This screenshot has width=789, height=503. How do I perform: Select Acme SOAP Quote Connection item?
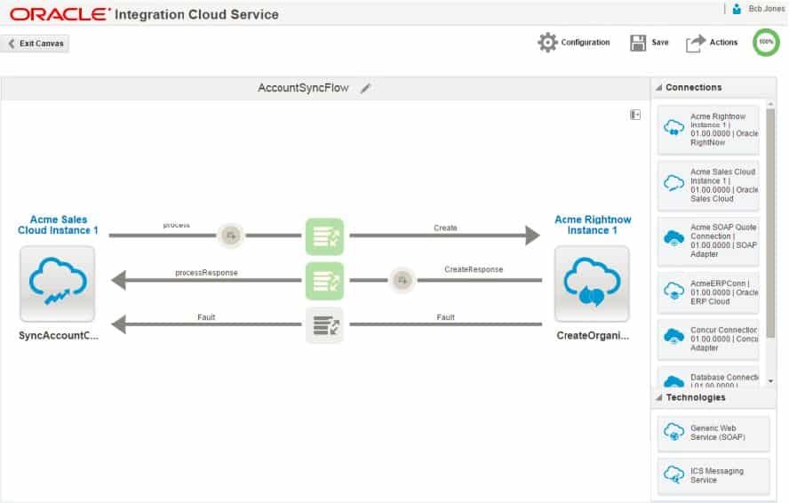(x=708, y=241)
